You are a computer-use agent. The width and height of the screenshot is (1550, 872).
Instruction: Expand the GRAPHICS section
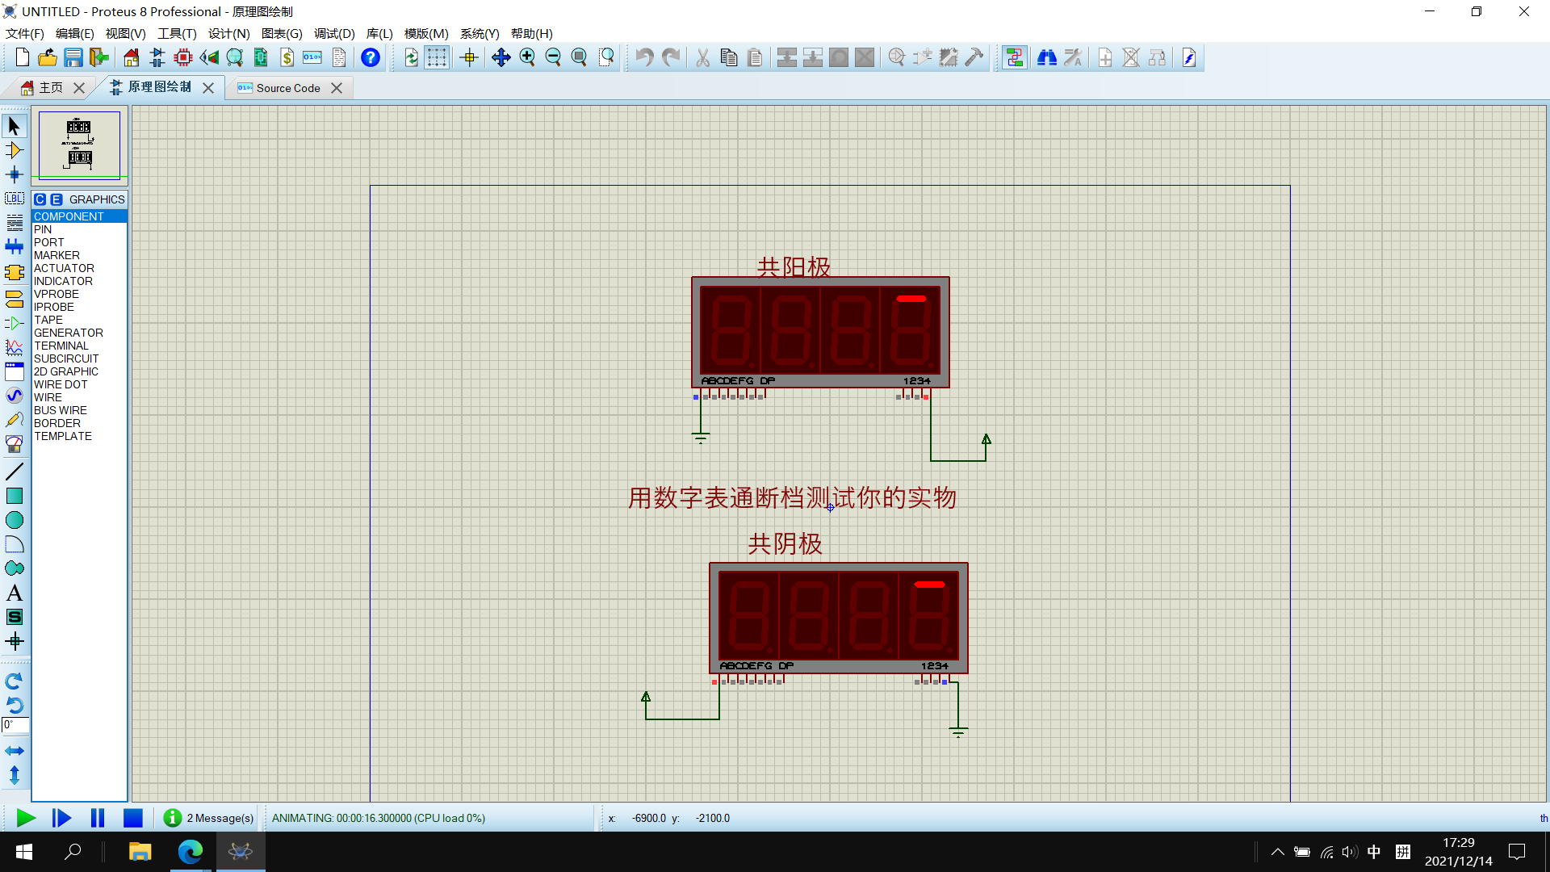(x=97, y=199)
